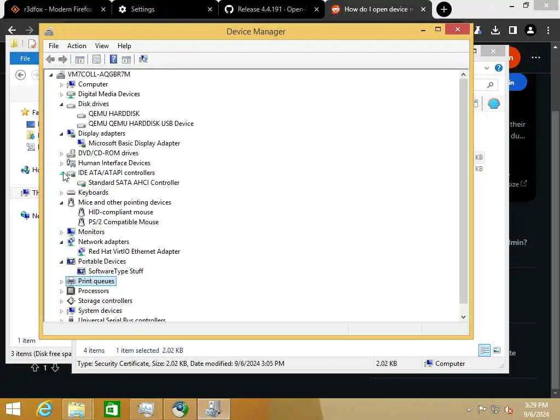Open the Windows Start button
Viewport: 560px width, 420px height.
(13, 409)
